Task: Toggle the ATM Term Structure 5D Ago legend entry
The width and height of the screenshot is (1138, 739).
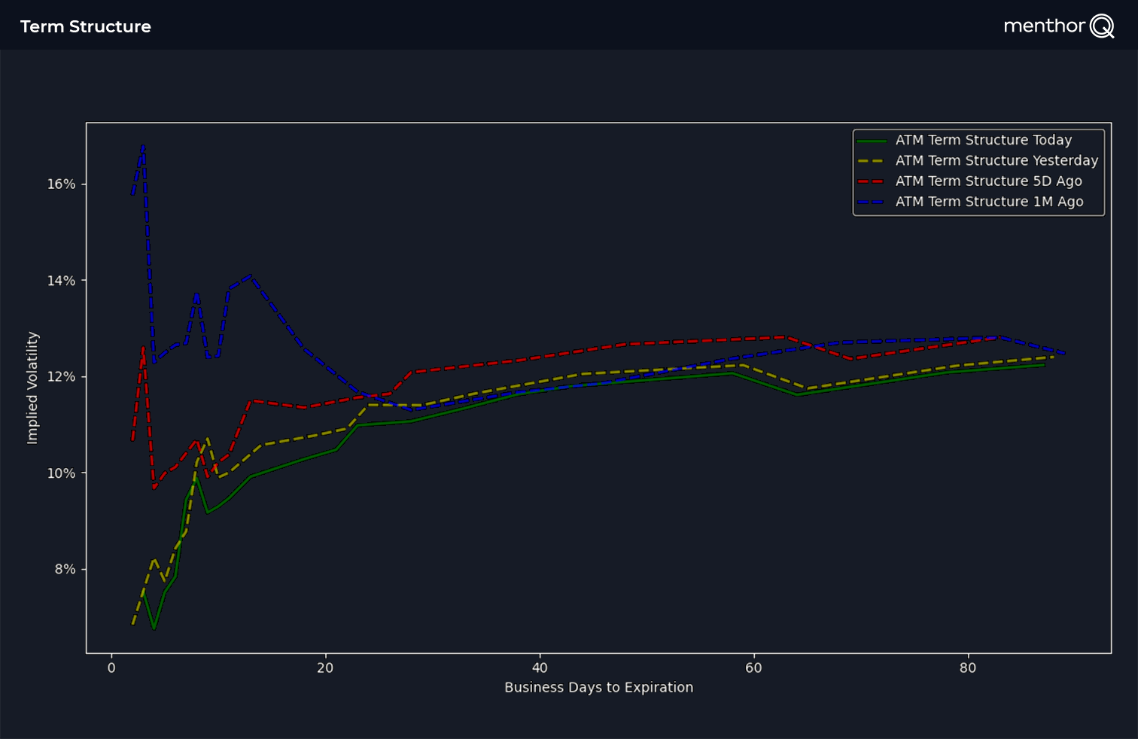Action: pos(988,181)
